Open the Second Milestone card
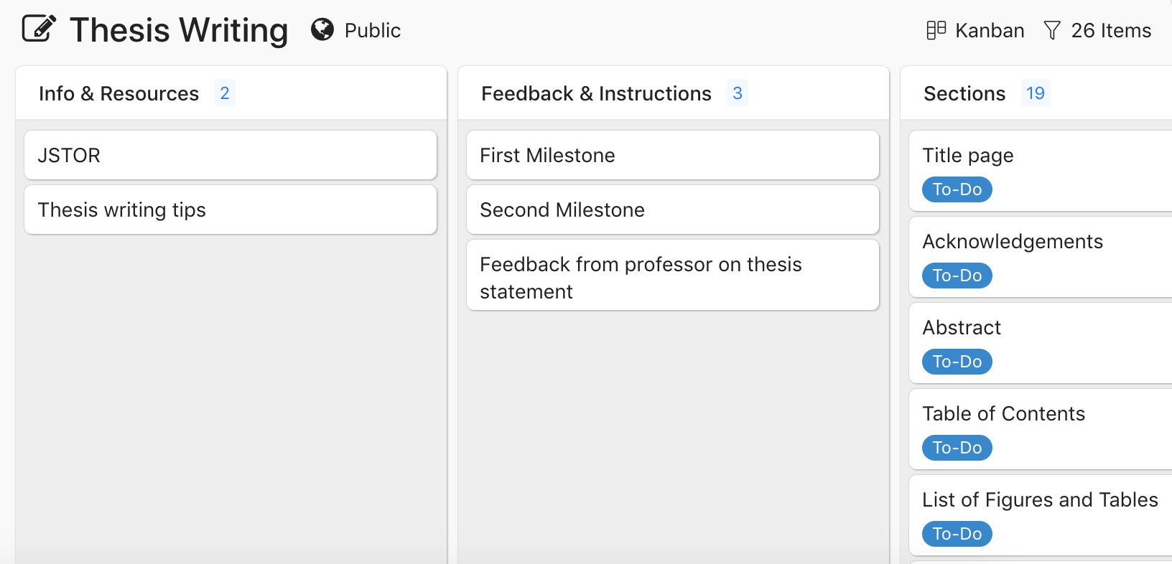 673,210
